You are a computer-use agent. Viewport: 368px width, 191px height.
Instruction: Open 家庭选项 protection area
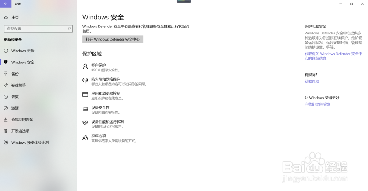(x=99, y=136)
